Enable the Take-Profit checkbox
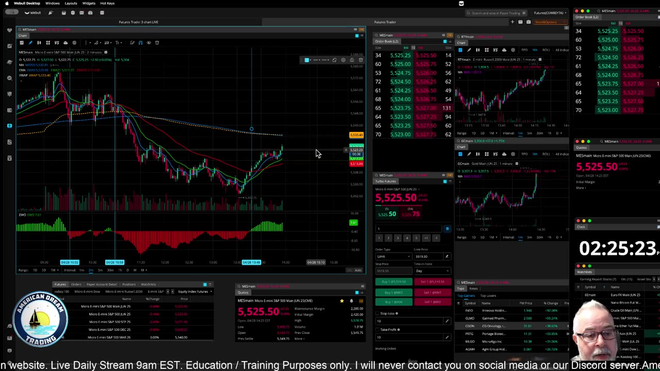This screenshot has height=371, width=660. tap(377, 329)
